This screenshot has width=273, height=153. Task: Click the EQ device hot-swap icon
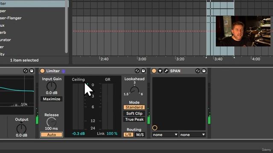pyautogui.click(x=26, y=71)
